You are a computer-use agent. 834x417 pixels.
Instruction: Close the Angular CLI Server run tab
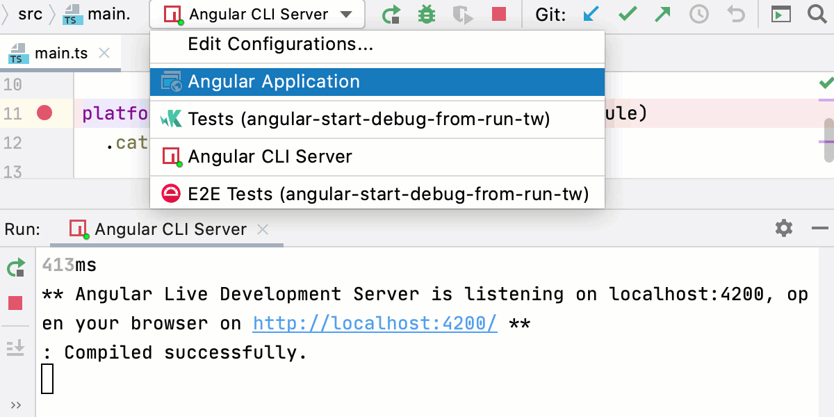(263, 229)
